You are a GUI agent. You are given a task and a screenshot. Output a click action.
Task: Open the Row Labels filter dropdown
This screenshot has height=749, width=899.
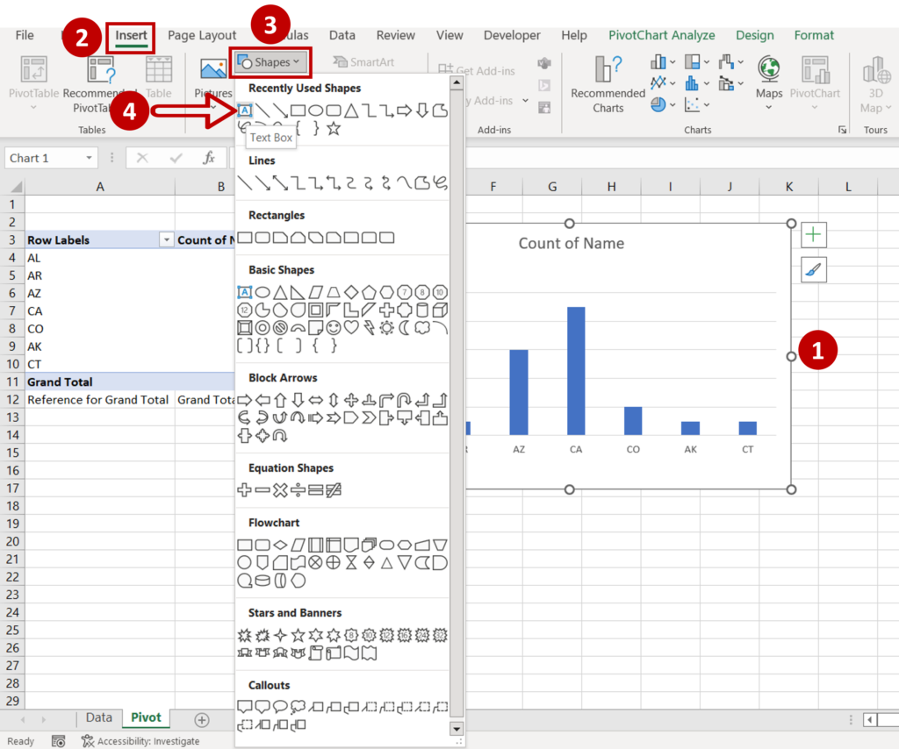(x=165, y=240)
